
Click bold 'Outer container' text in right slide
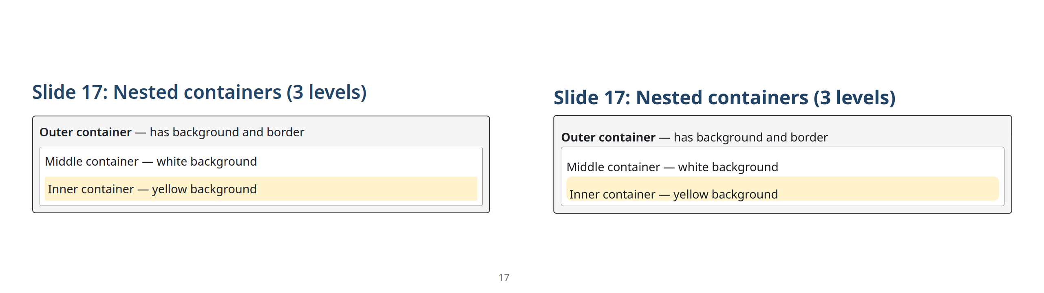click(x=608, y=138)
